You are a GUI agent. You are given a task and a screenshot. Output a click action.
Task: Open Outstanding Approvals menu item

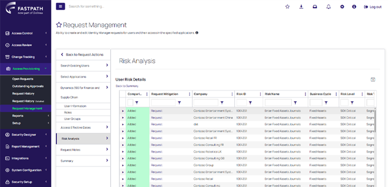[x=28, y=86]
